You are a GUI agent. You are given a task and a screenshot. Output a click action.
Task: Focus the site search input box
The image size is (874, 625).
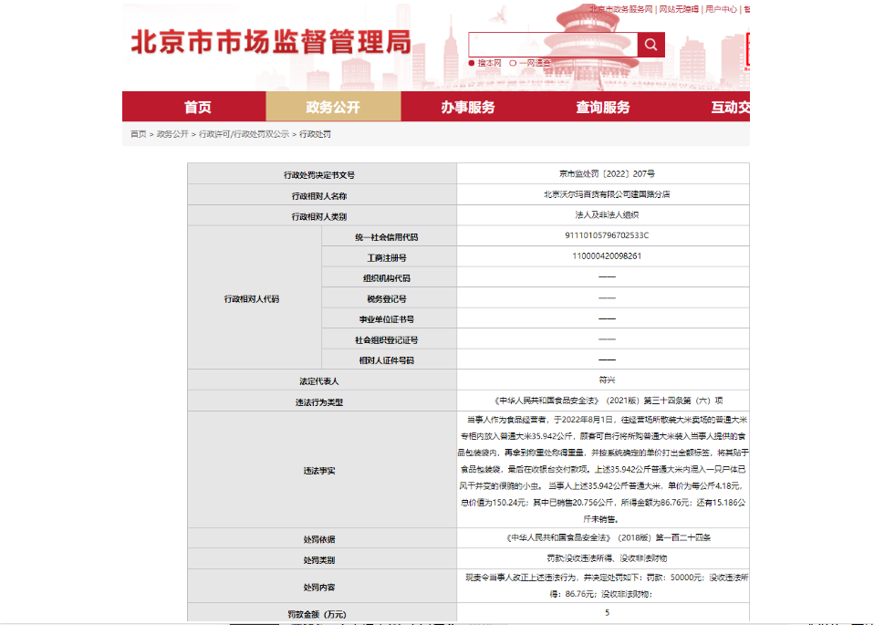pos(552,45)
